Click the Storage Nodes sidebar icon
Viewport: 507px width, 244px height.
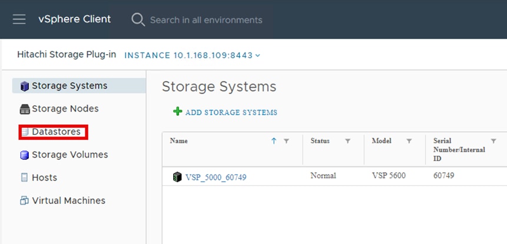tap(24, 109)
